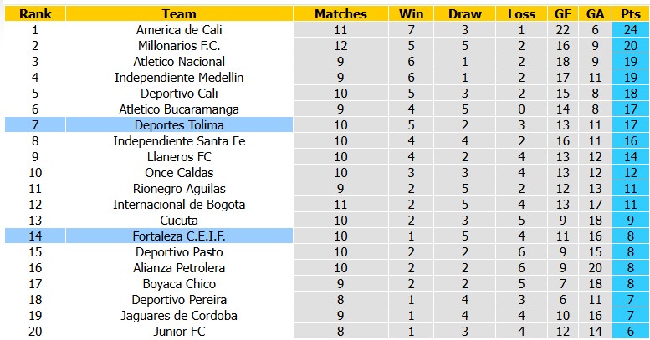Viewport: 650px width, 340px height.
Task: Click Once Caldas team name
Action: [x=179, y=173]
